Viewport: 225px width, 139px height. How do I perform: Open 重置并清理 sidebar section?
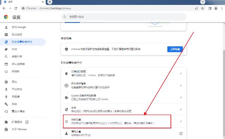point(23,111)
